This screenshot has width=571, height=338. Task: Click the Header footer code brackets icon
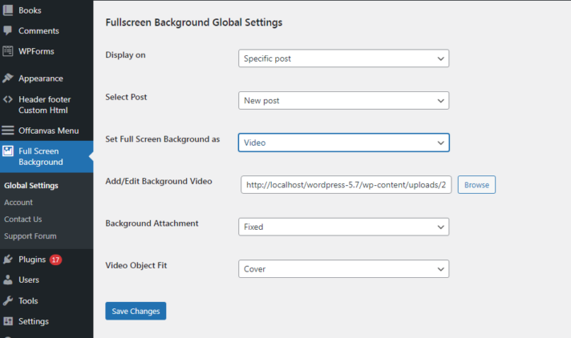8,99
